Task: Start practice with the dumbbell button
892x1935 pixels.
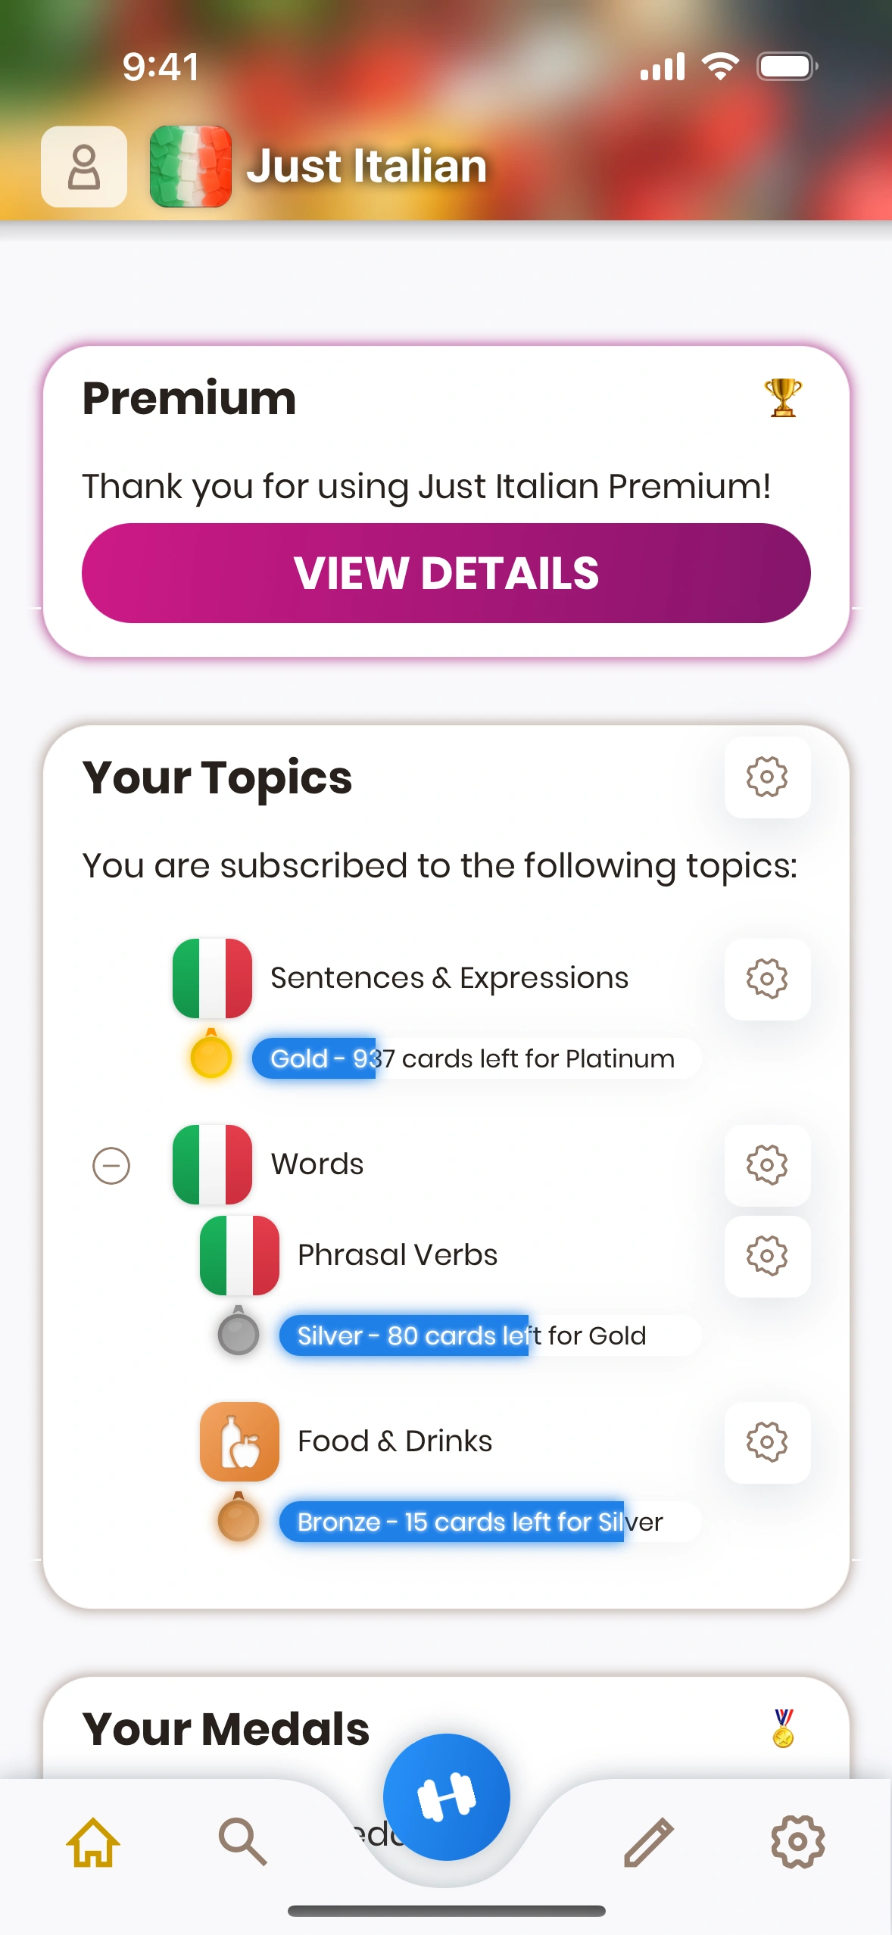Action: [446, 1796]
